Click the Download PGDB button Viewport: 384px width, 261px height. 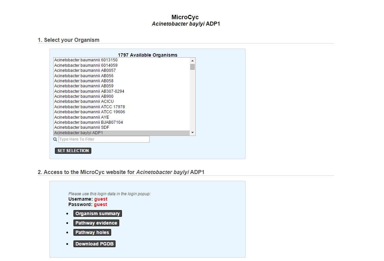click(94, 244)
